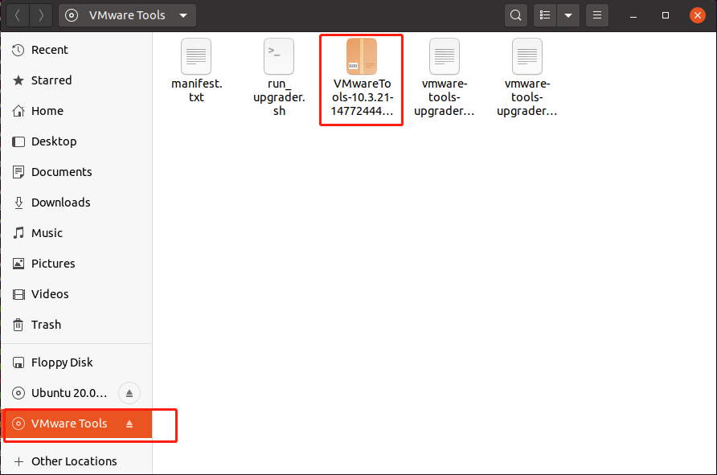Open Other Locations in the sidebar
The image size is (717, 475).
[77, 461]
